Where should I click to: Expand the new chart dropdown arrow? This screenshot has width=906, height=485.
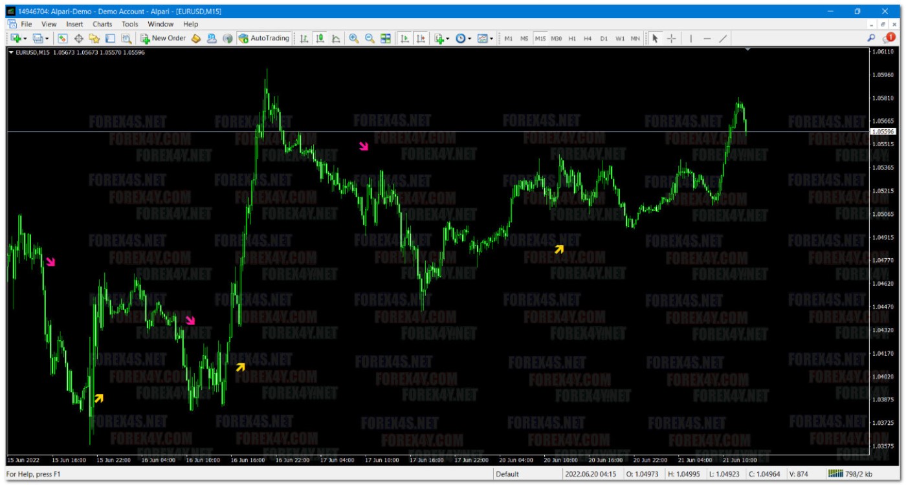26,39
